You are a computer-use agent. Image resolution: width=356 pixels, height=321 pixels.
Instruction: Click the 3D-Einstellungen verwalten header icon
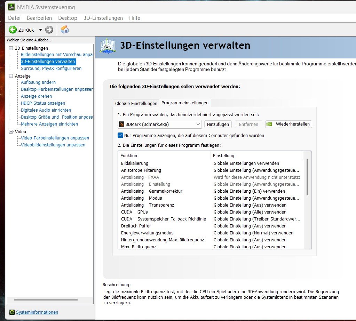[108, 46]
